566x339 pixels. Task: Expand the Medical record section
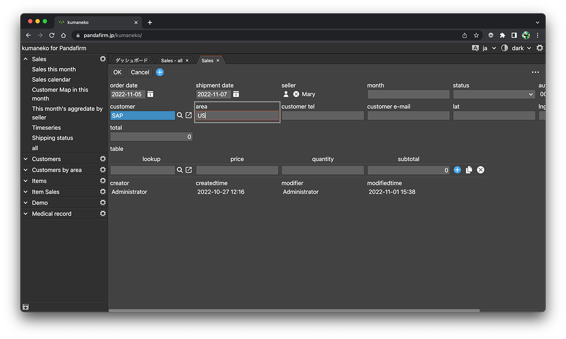26,214
